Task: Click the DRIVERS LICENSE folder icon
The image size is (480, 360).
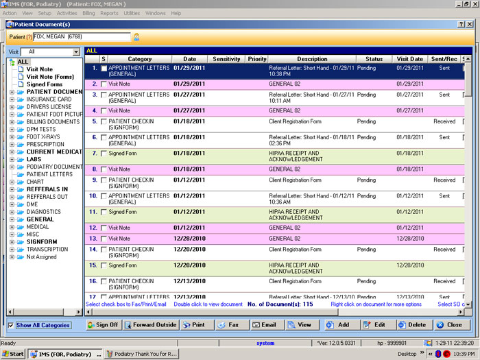Action: click(x=21, y=107)
